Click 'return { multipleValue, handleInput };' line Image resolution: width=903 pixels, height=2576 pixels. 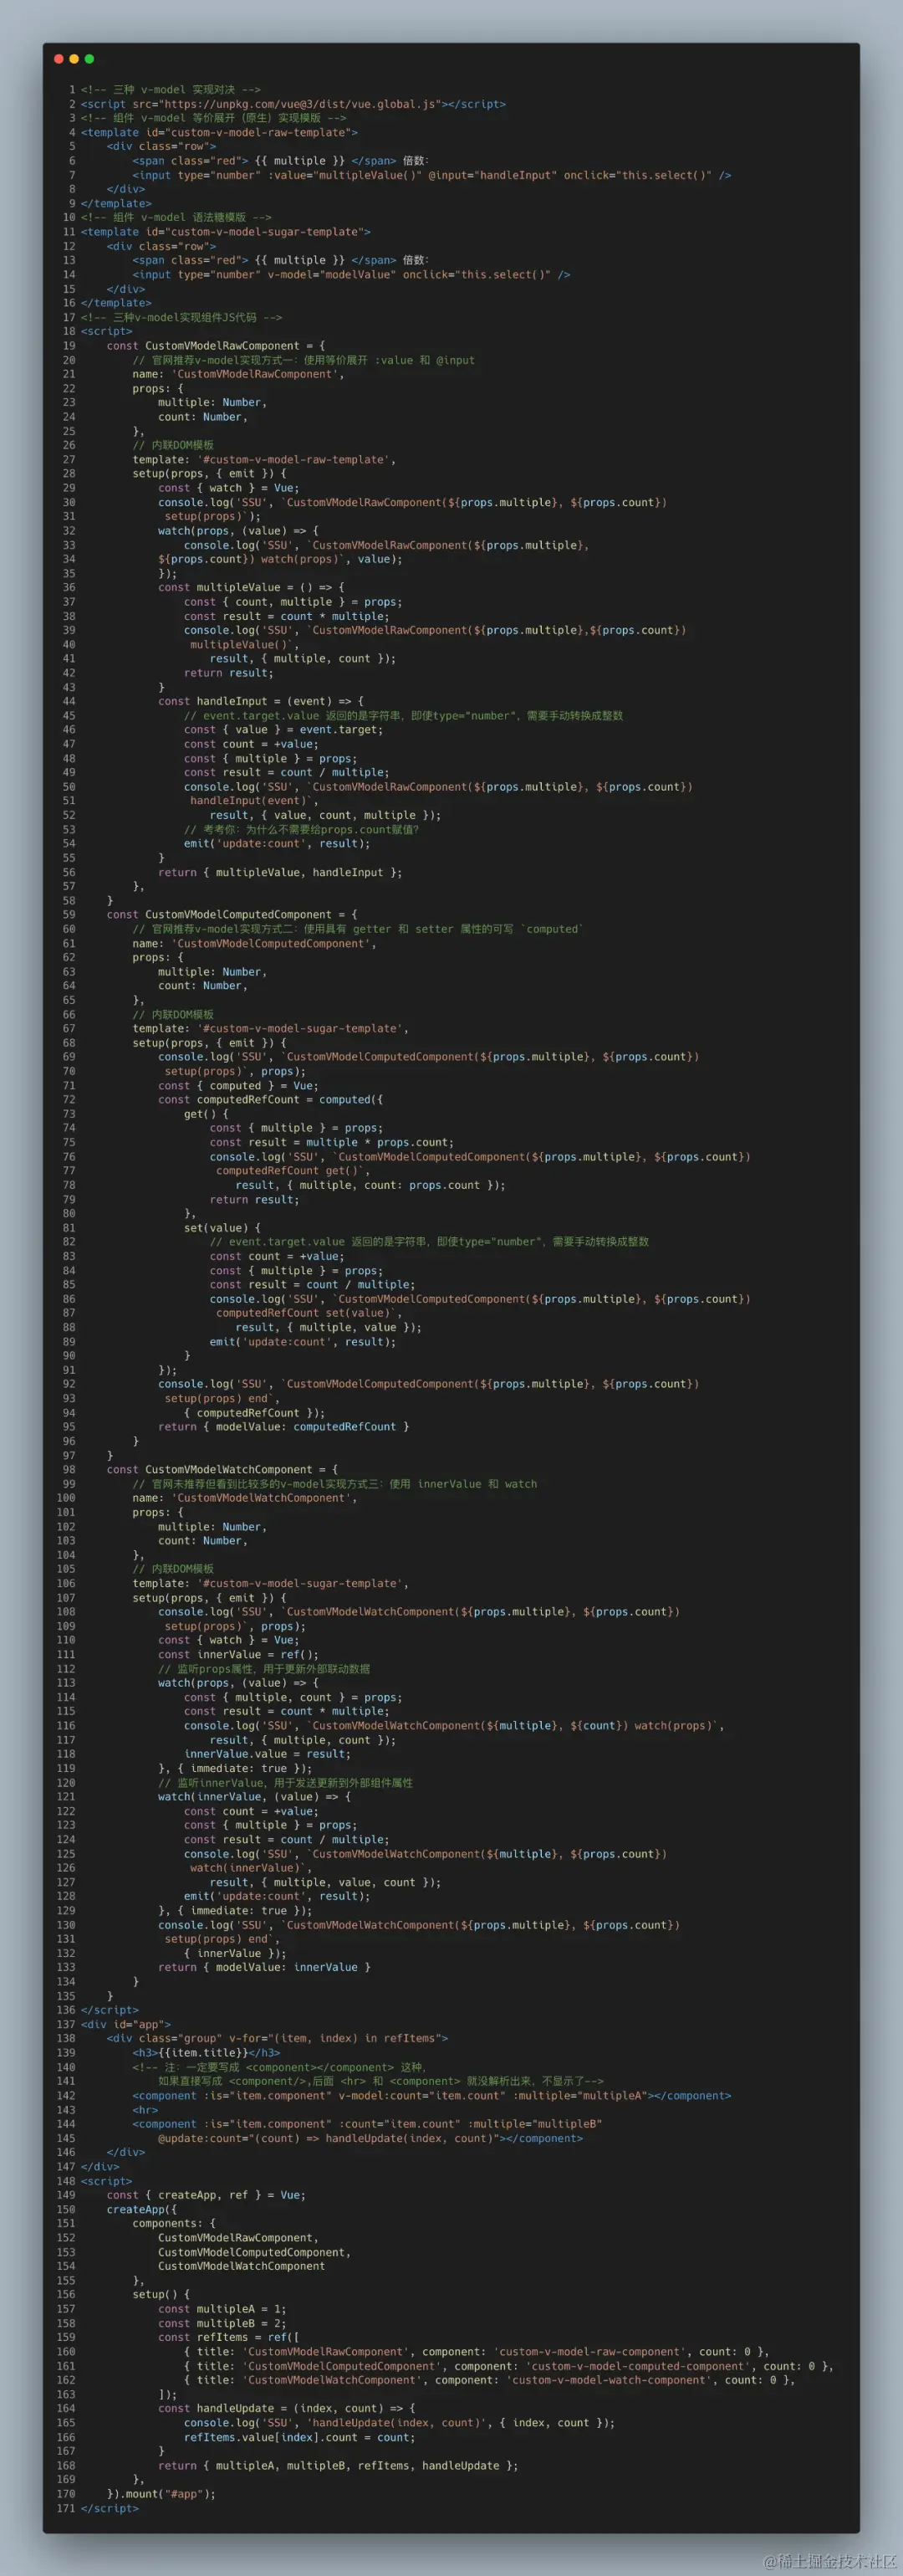coord(280,872)
